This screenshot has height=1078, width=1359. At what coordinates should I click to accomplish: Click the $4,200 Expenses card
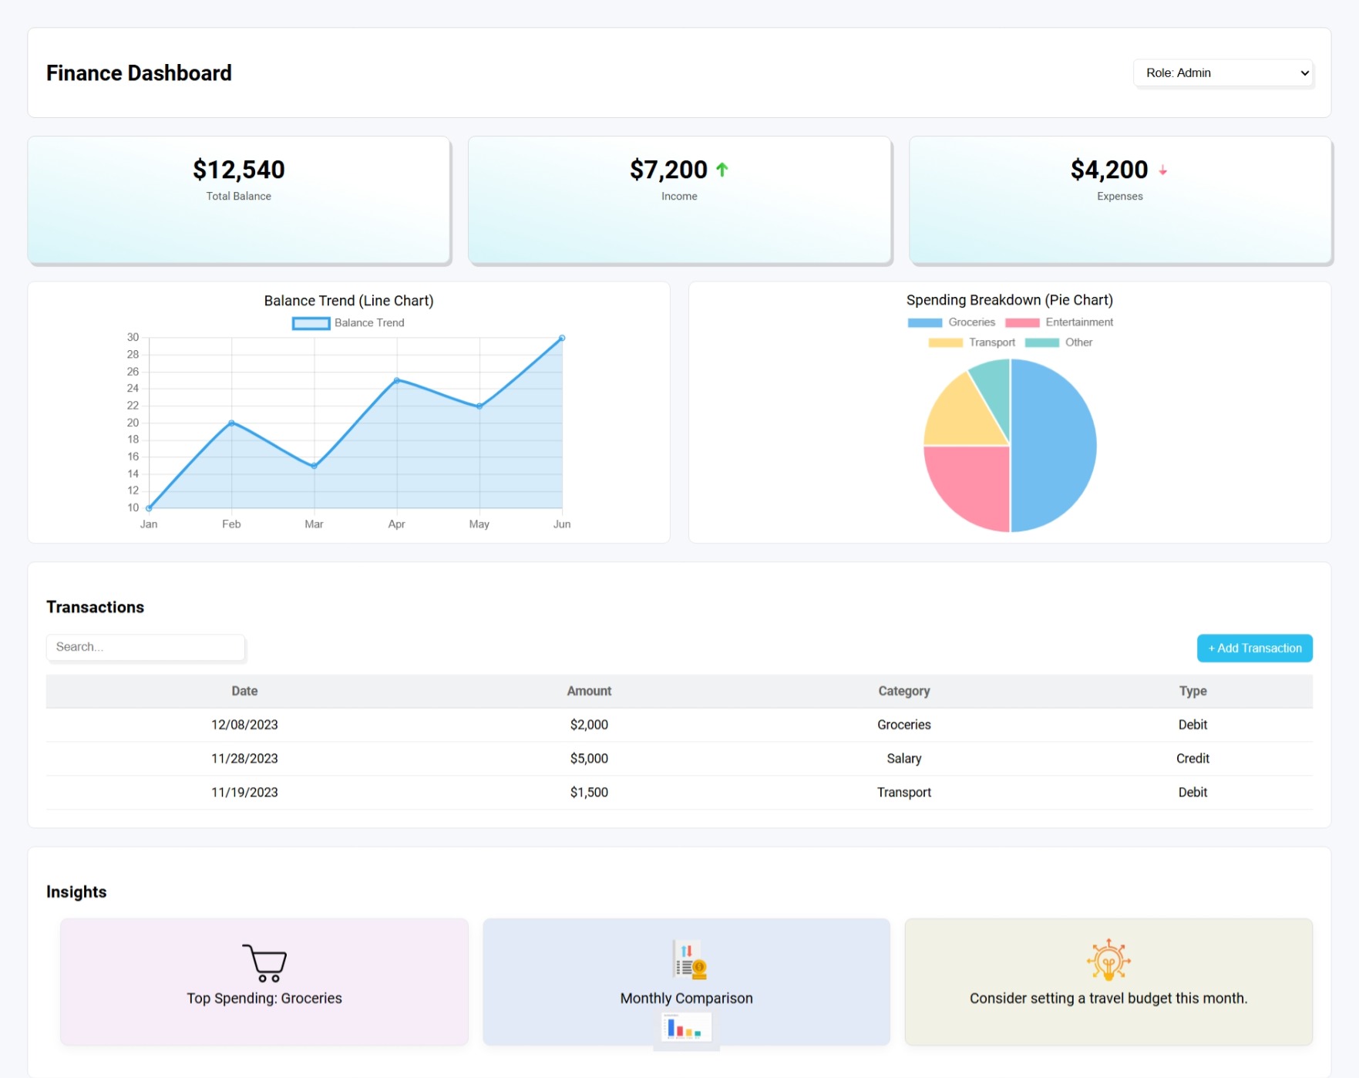1120,200
